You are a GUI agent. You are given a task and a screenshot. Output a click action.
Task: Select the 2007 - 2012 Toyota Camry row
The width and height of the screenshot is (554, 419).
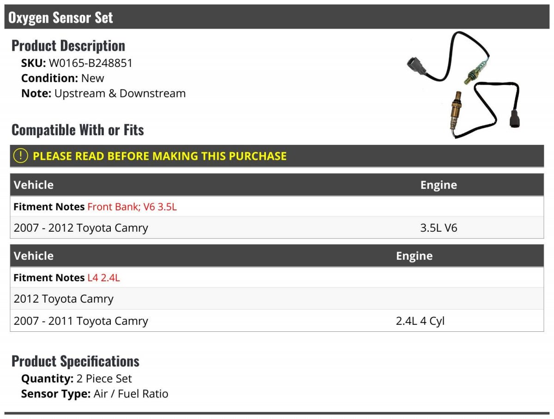click(277, 227)
